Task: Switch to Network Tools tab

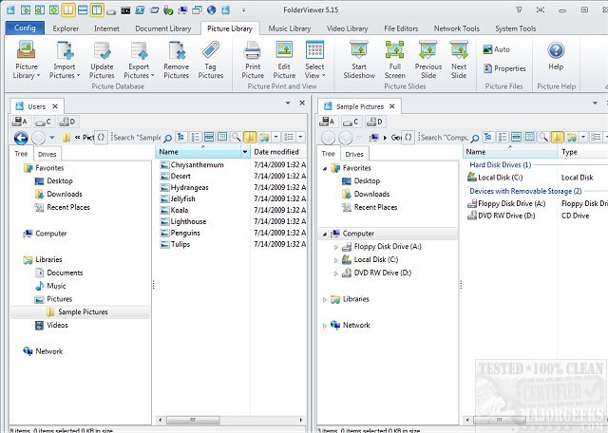Action: [456, 28]
